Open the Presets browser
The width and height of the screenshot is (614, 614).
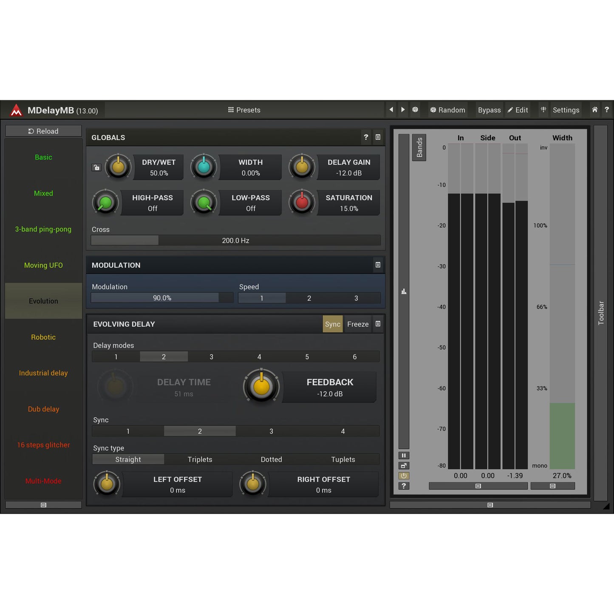[244, 110]
